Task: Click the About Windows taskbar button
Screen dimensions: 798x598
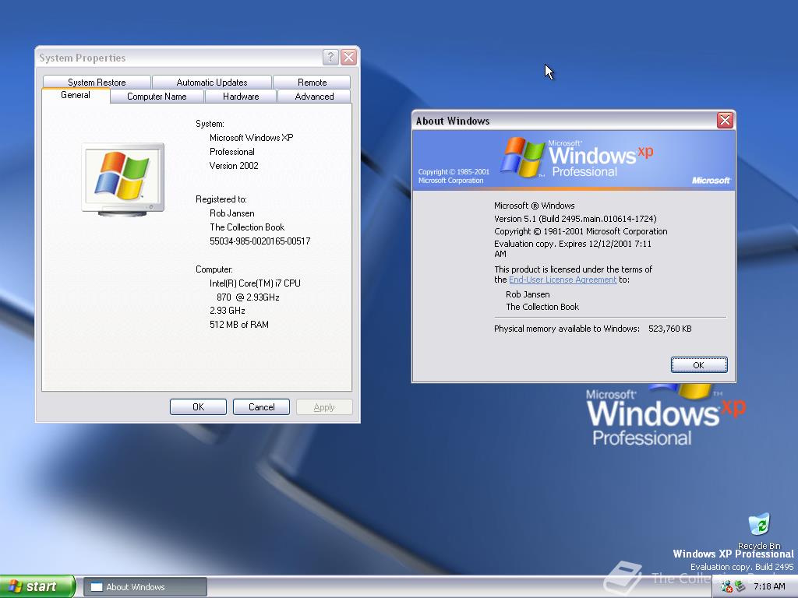Action: click(x=145, y=587)
